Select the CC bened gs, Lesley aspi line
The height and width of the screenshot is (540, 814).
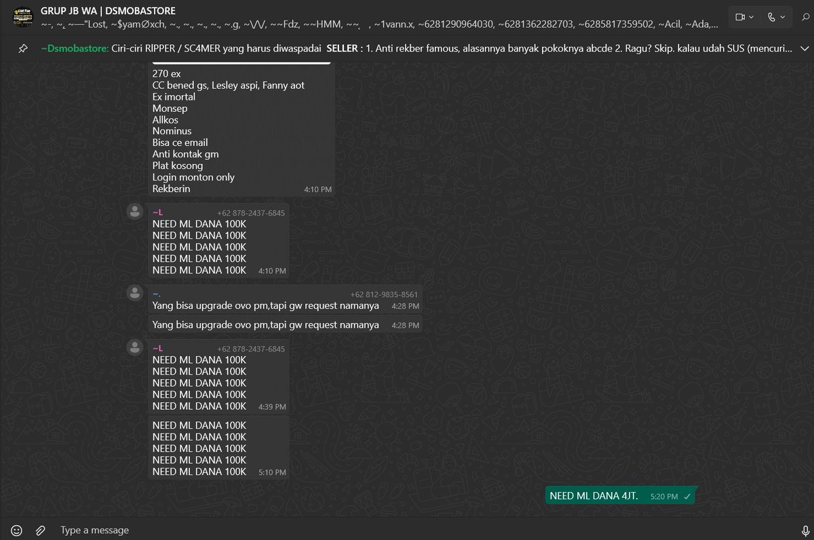click(228, 85)
